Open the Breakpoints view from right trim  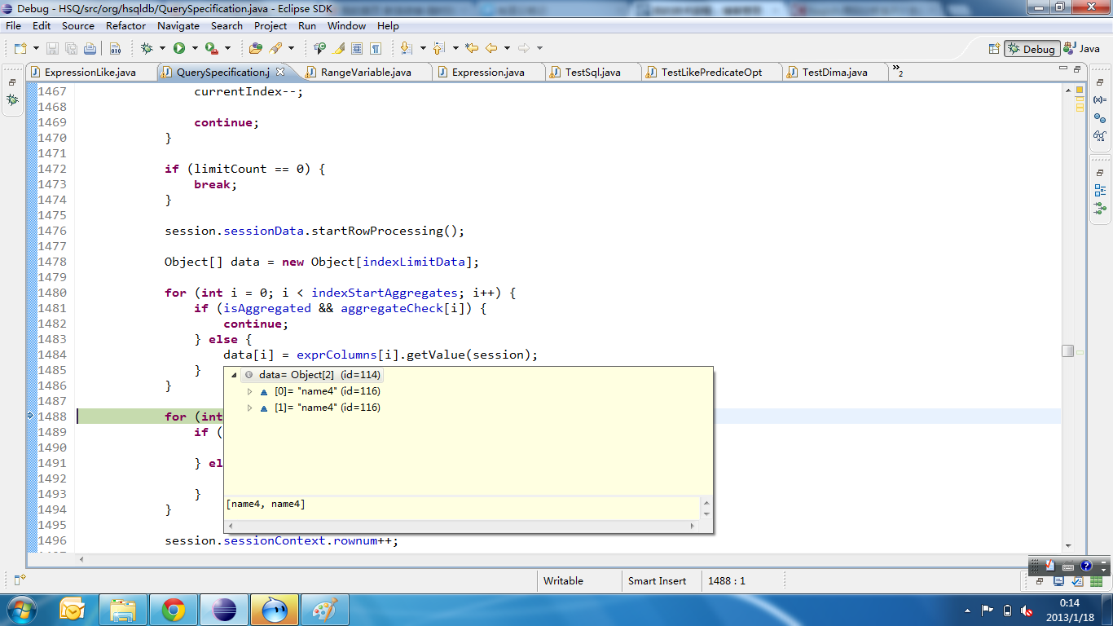[1100, 118]
